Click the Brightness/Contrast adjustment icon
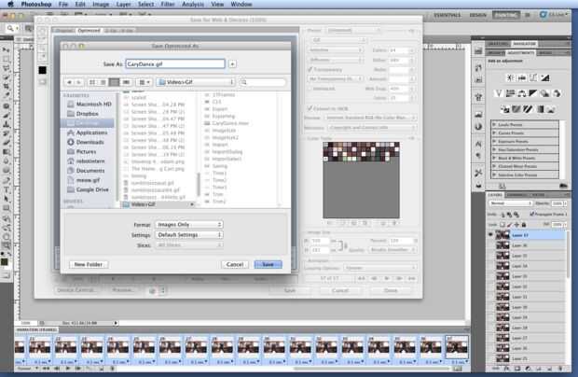The width and height of the screenshot is (578, 377). click(510, 77)
